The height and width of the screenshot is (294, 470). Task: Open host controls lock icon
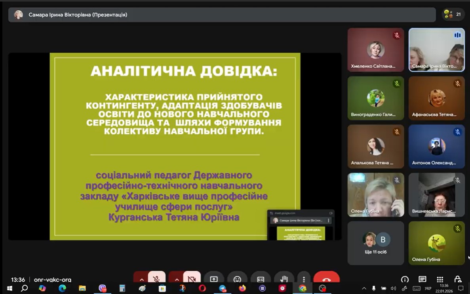coord(458,279)
